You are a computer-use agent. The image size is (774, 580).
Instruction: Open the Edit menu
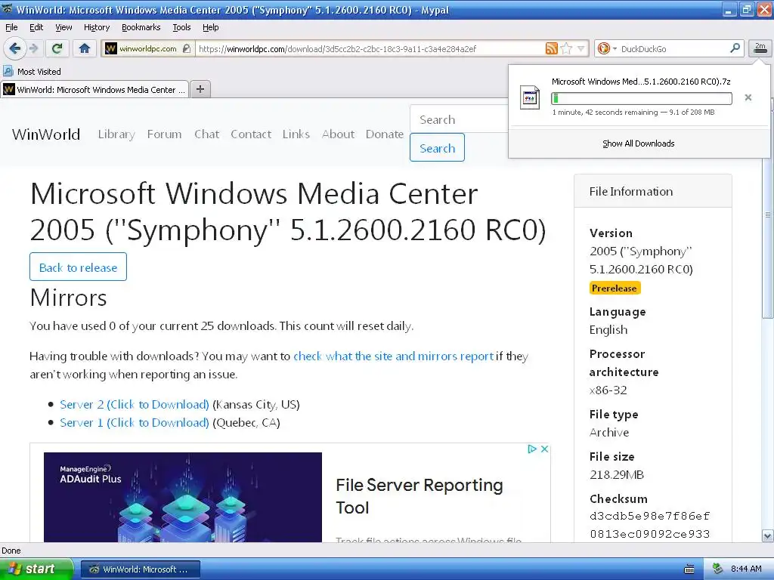point(36,27)
